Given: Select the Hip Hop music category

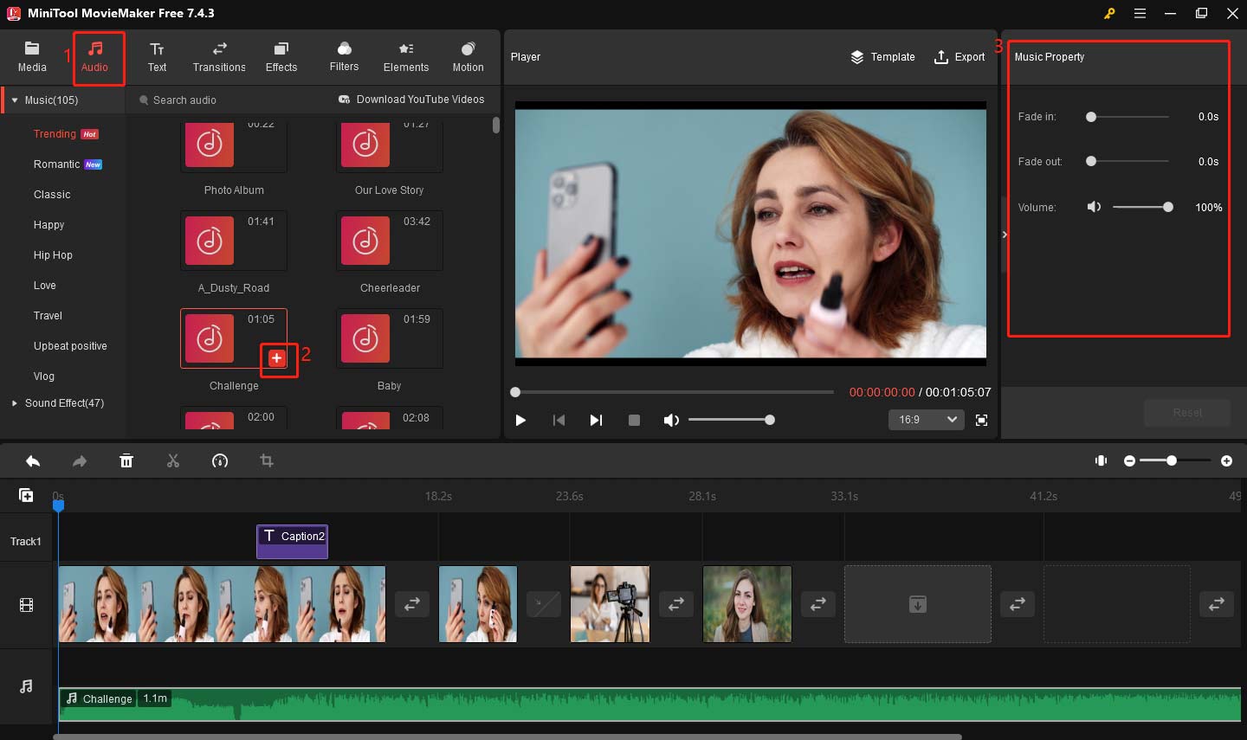Looking at the screenshot, I should (53, 255).
